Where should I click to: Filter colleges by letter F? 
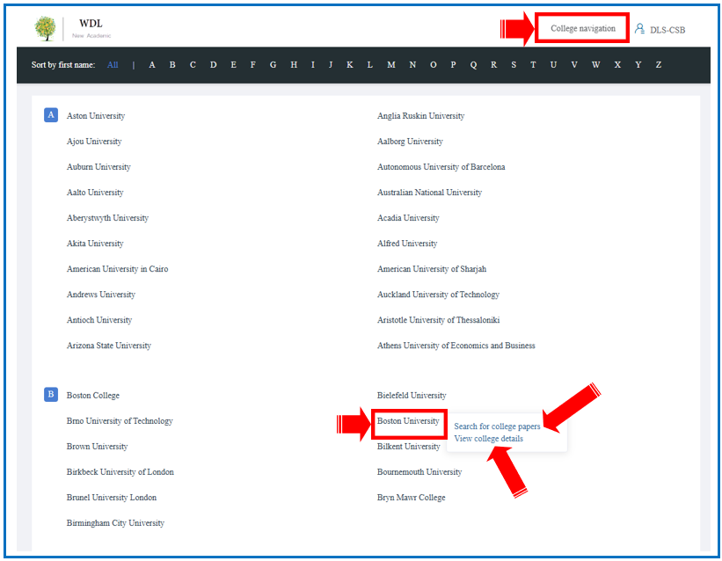[x=252, y=65]
